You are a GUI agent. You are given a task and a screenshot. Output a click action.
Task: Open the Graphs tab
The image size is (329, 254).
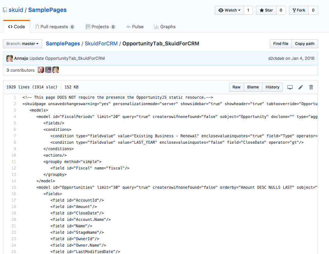pyautogui.click(x=165, y=27)
